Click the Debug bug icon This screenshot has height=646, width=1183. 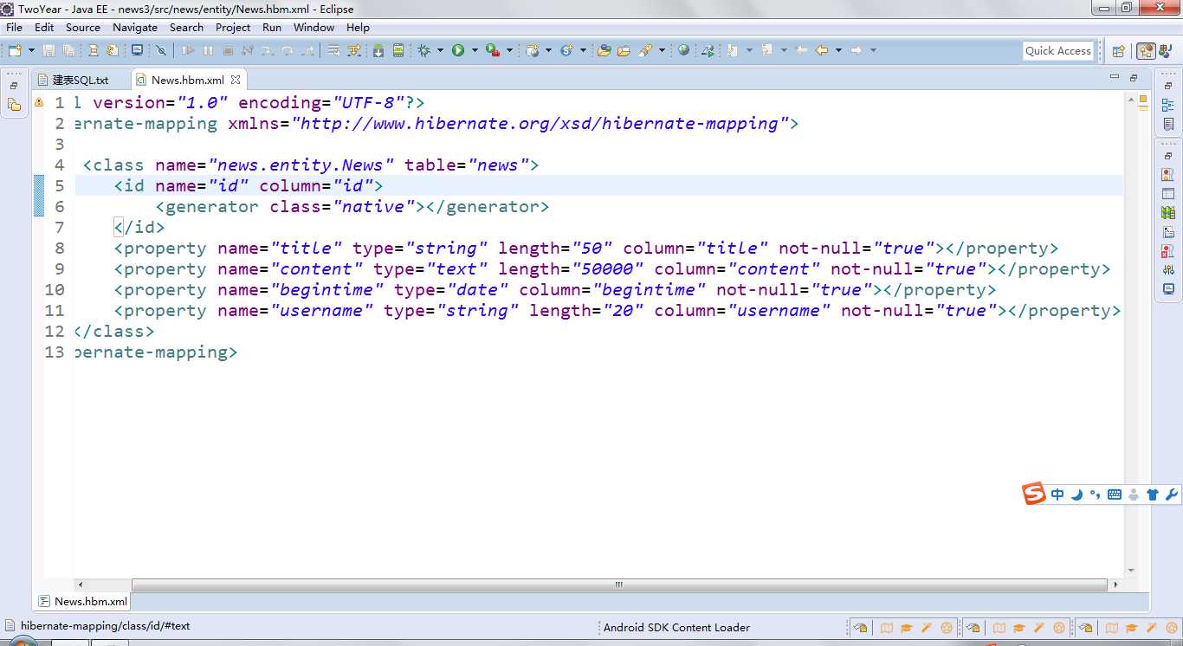423,50
